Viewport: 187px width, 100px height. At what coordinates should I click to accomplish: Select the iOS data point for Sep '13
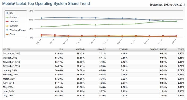41,18
